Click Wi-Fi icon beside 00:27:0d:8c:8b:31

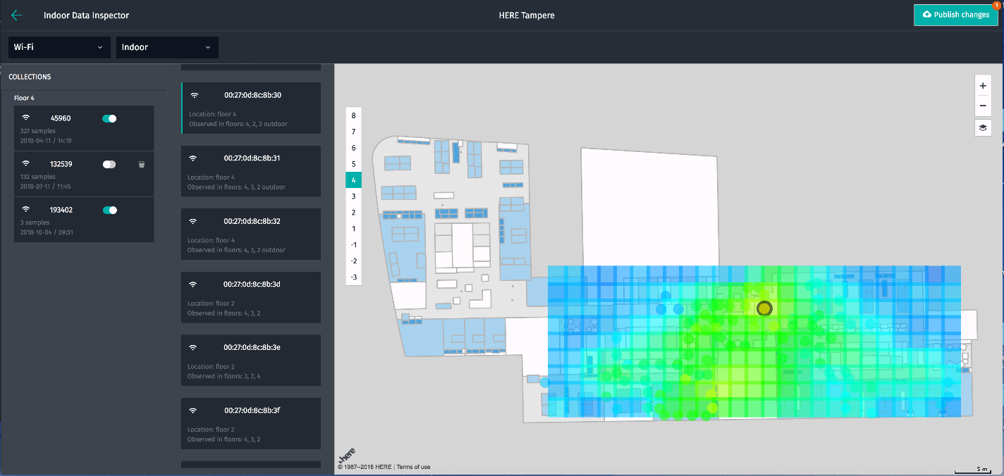pos(194,158)
